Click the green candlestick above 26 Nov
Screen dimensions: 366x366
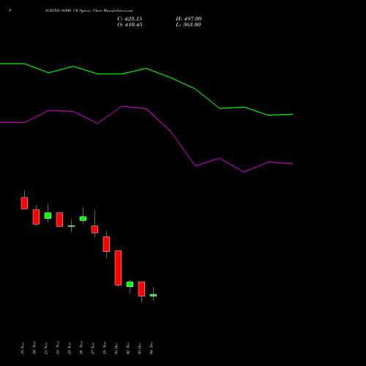[x=83, y=218]
